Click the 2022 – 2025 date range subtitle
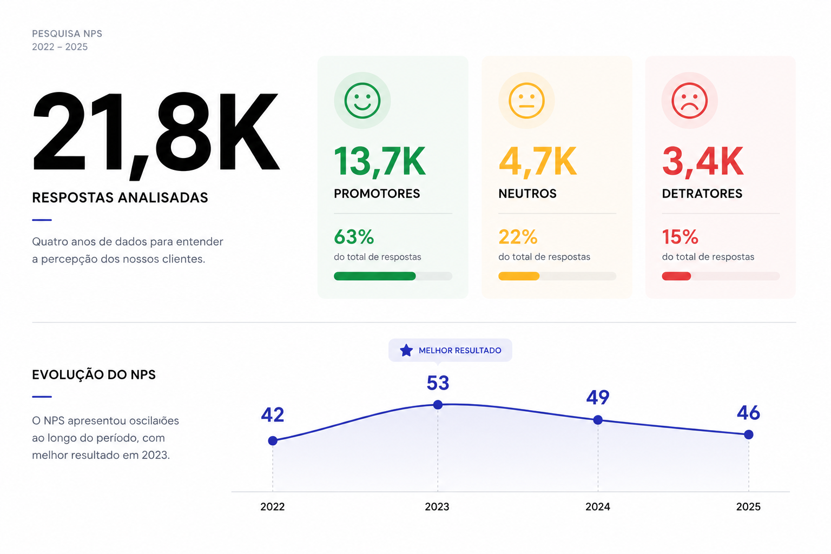 point(60,47)
